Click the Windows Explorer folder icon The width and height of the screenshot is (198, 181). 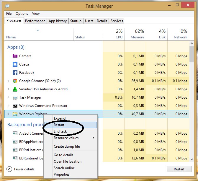[x=15, y=114]
